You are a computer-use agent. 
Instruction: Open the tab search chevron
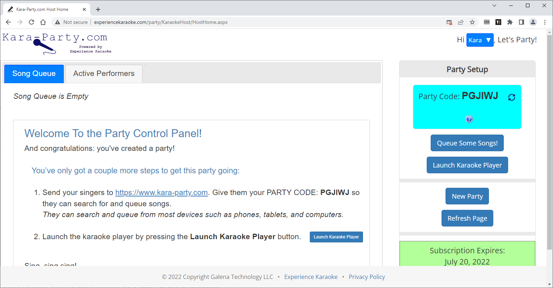tap(494, 5)
